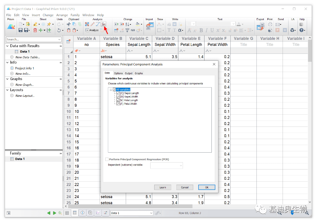Uncheck the All variables checkbox
317x223 pixels.
click(114, 90)
